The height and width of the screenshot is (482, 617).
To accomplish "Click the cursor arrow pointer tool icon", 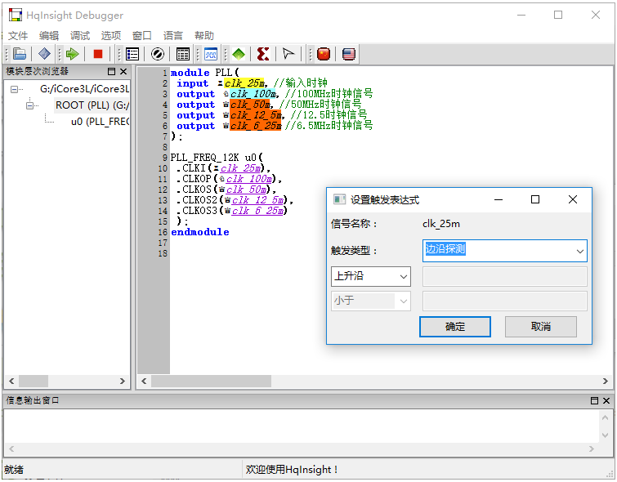I will coord(288,54).
